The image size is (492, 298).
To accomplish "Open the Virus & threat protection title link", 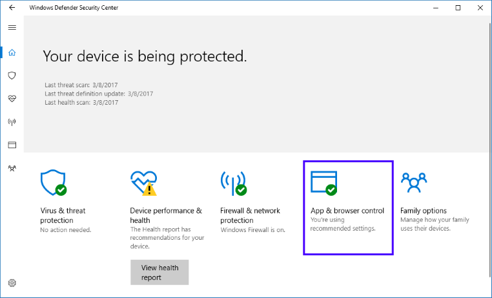I will point(63,215).
